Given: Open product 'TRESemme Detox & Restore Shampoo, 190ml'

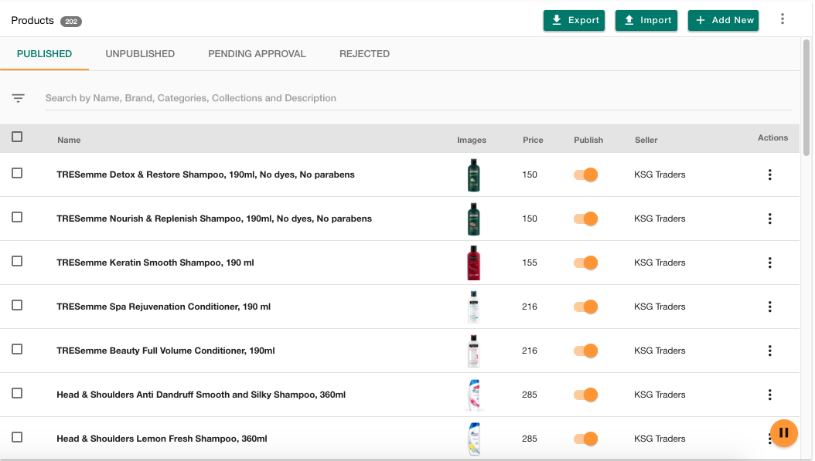Looking at the screenshot, I should click(x=206, y=175).
